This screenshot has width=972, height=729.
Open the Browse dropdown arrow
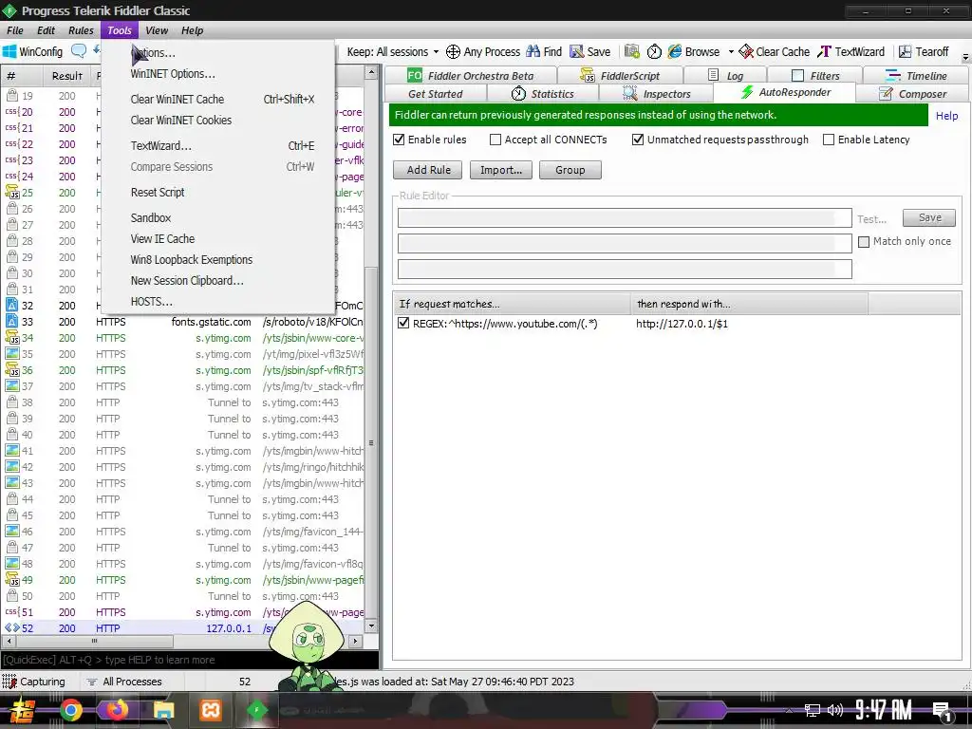[731, 51]
